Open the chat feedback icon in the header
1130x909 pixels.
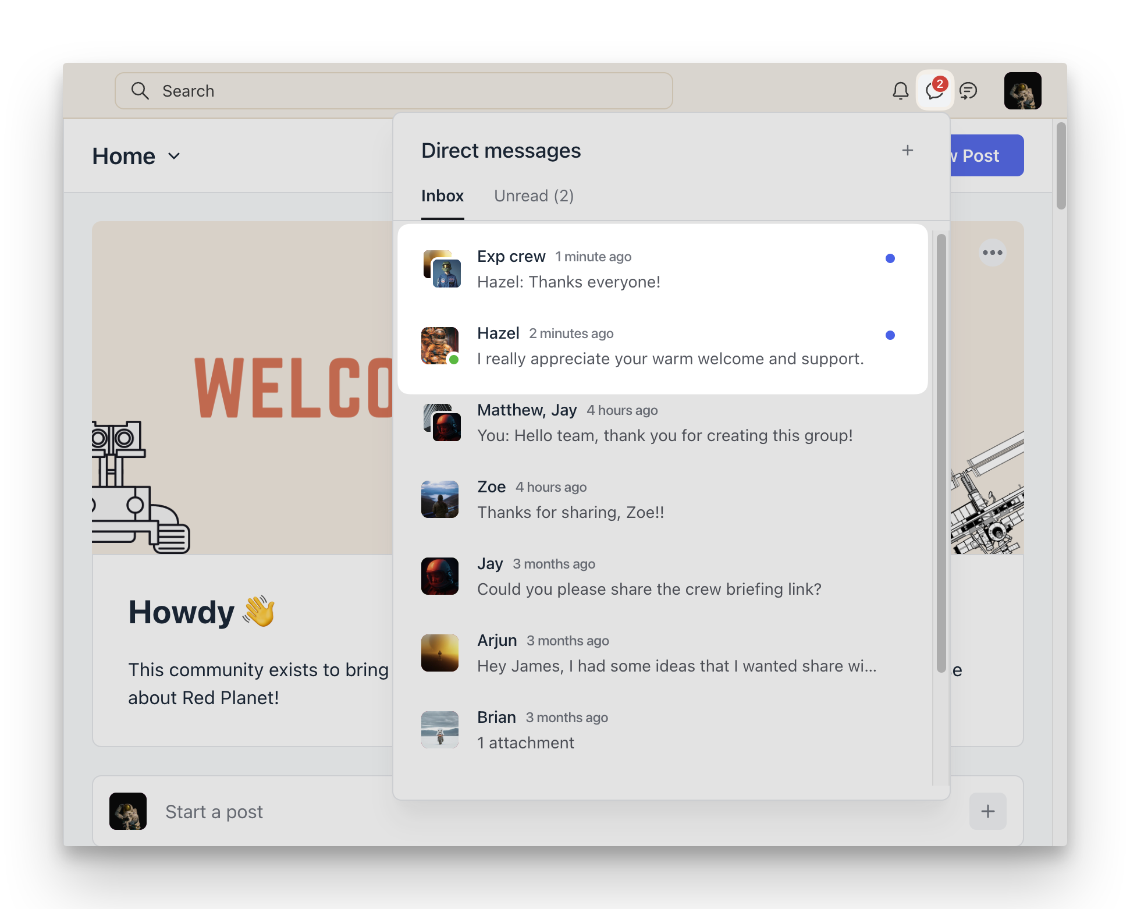pyautogui.click(x=969, y=91)
